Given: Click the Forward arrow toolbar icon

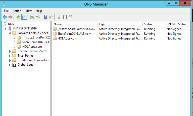Looking at the screenshot, I should coord(11,17).
